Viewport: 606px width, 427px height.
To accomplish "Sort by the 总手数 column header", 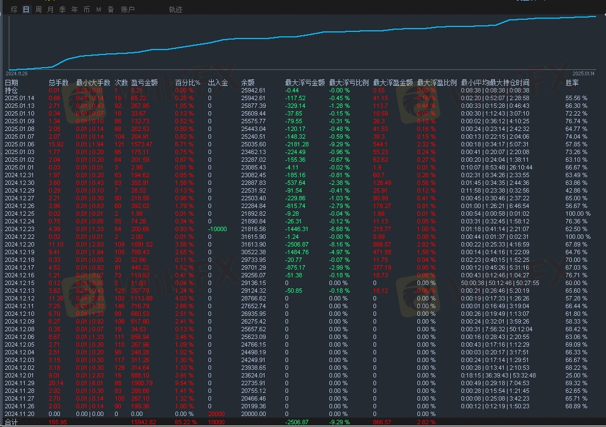I will pos(58,83).
